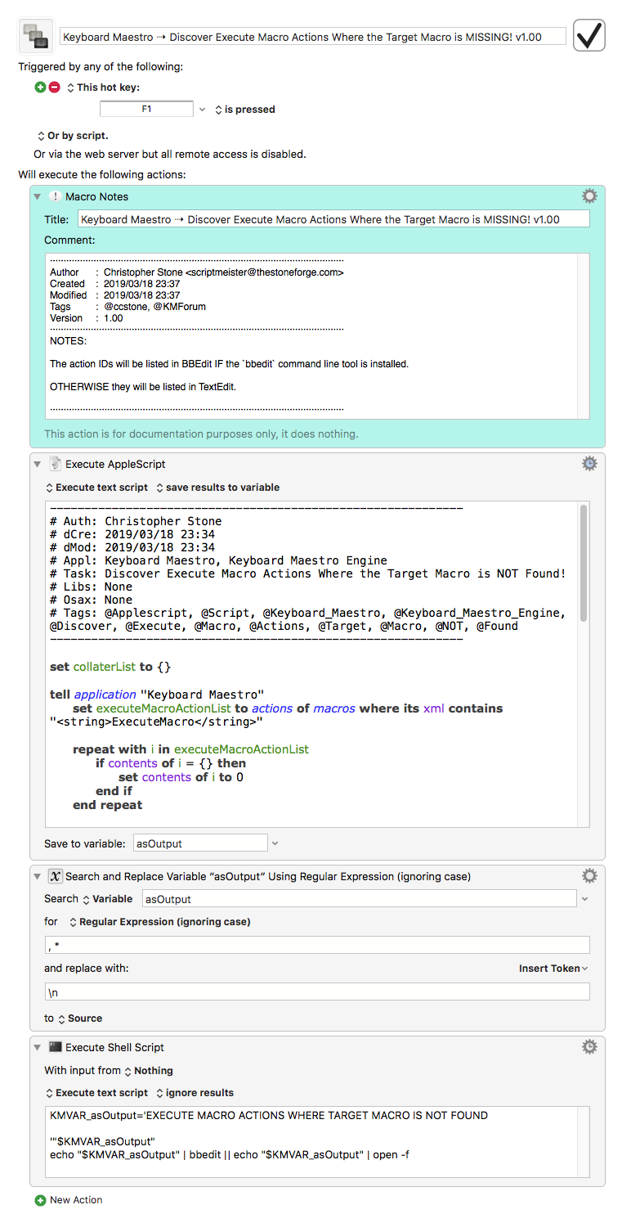Open the variable dropdown next to Save to variable

click(275, 843)
